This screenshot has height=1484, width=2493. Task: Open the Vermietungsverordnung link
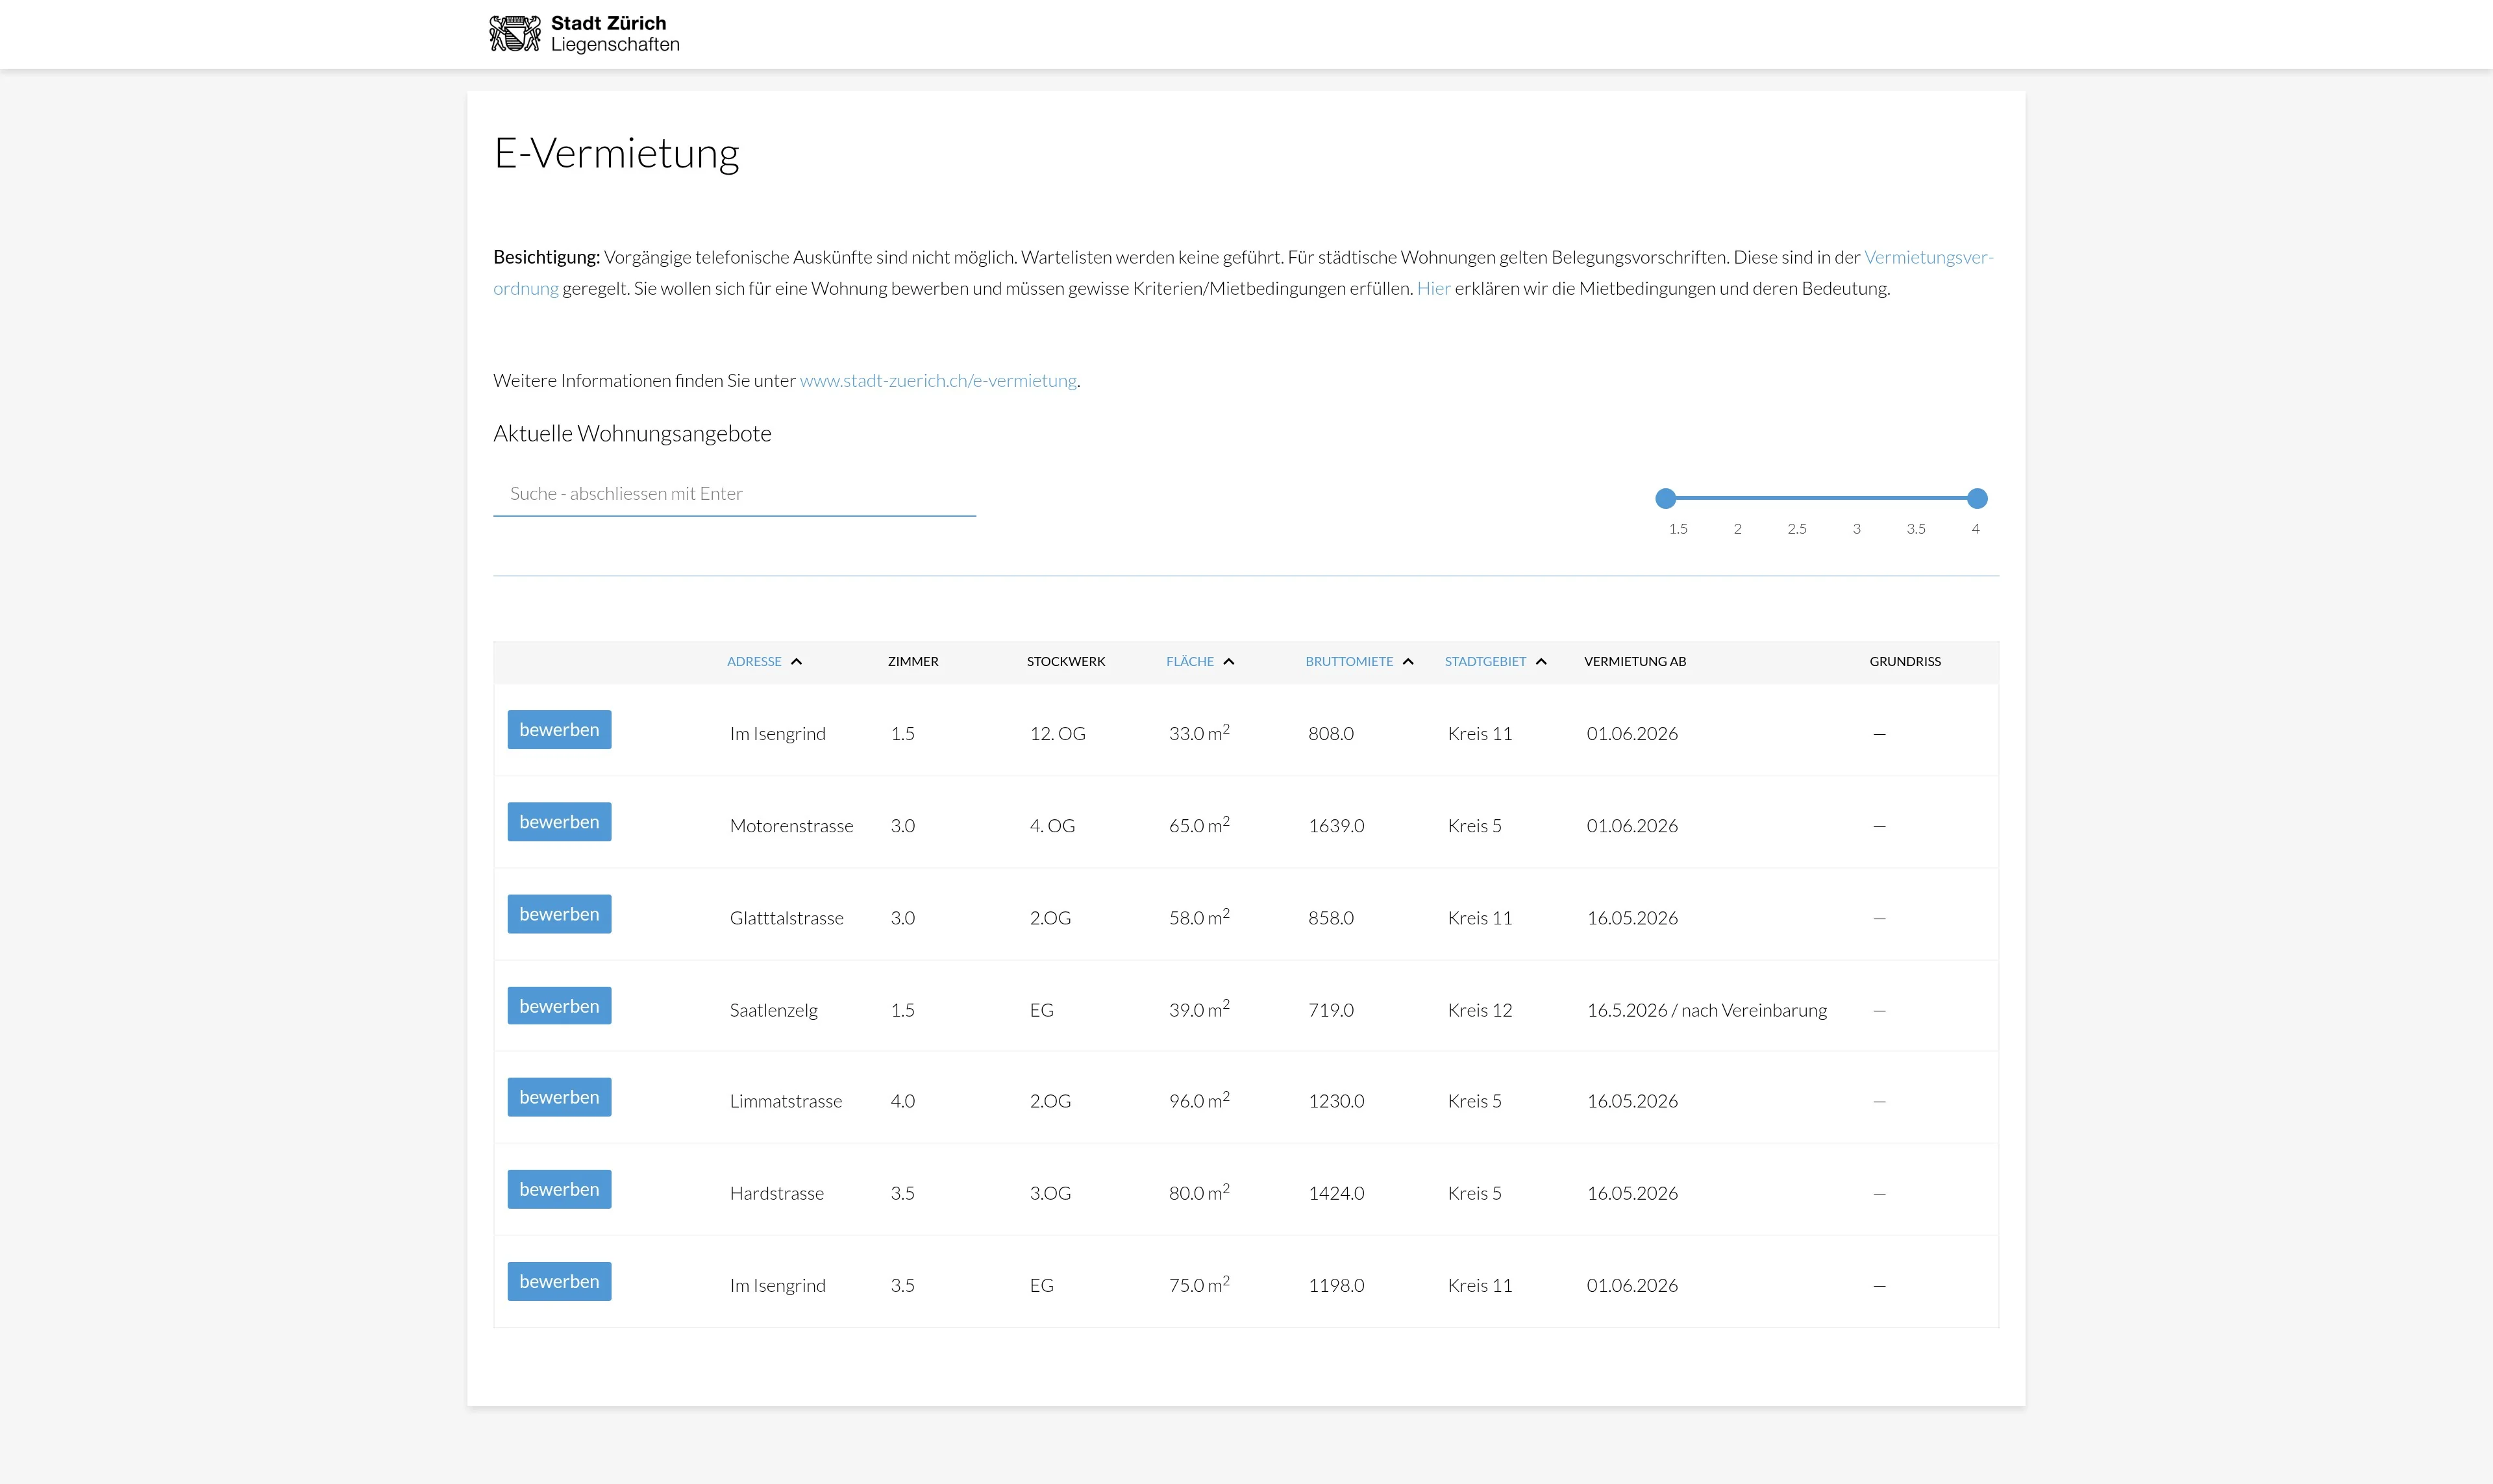(x=1927, y=257)
